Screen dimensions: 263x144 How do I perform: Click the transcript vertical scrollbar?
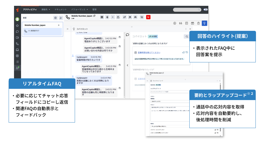pyautogui.click(x=124, y=68)
